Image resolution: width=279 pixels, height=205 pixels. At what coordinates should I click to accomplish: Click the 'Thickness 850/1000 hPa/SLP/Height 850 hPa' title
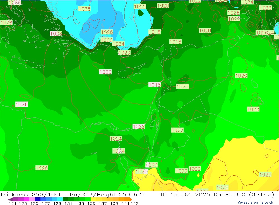click(x=72, y=194)
